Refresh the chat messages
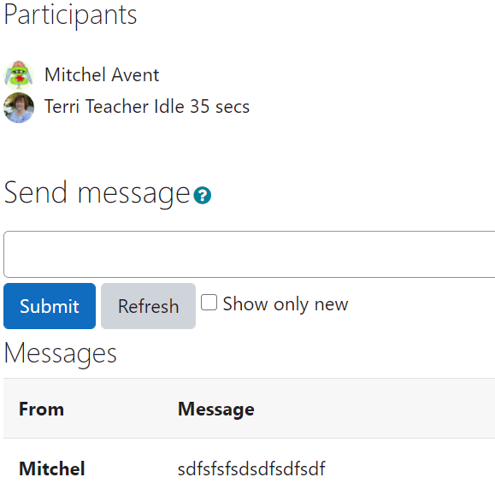The image size is (495, 489). (149, 306)
